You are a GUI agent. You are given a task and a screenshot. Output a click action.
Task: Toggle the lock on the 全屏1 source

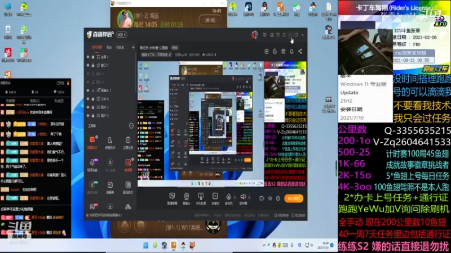[93, 57]
